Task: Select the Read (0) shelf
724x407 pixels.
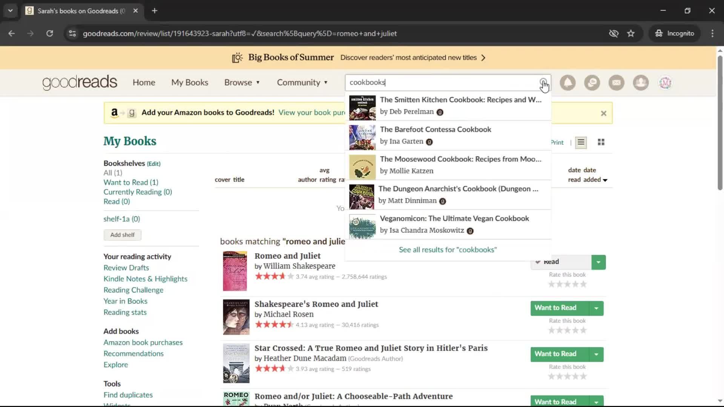Action: pyautogui.click(x=117, y=202)
